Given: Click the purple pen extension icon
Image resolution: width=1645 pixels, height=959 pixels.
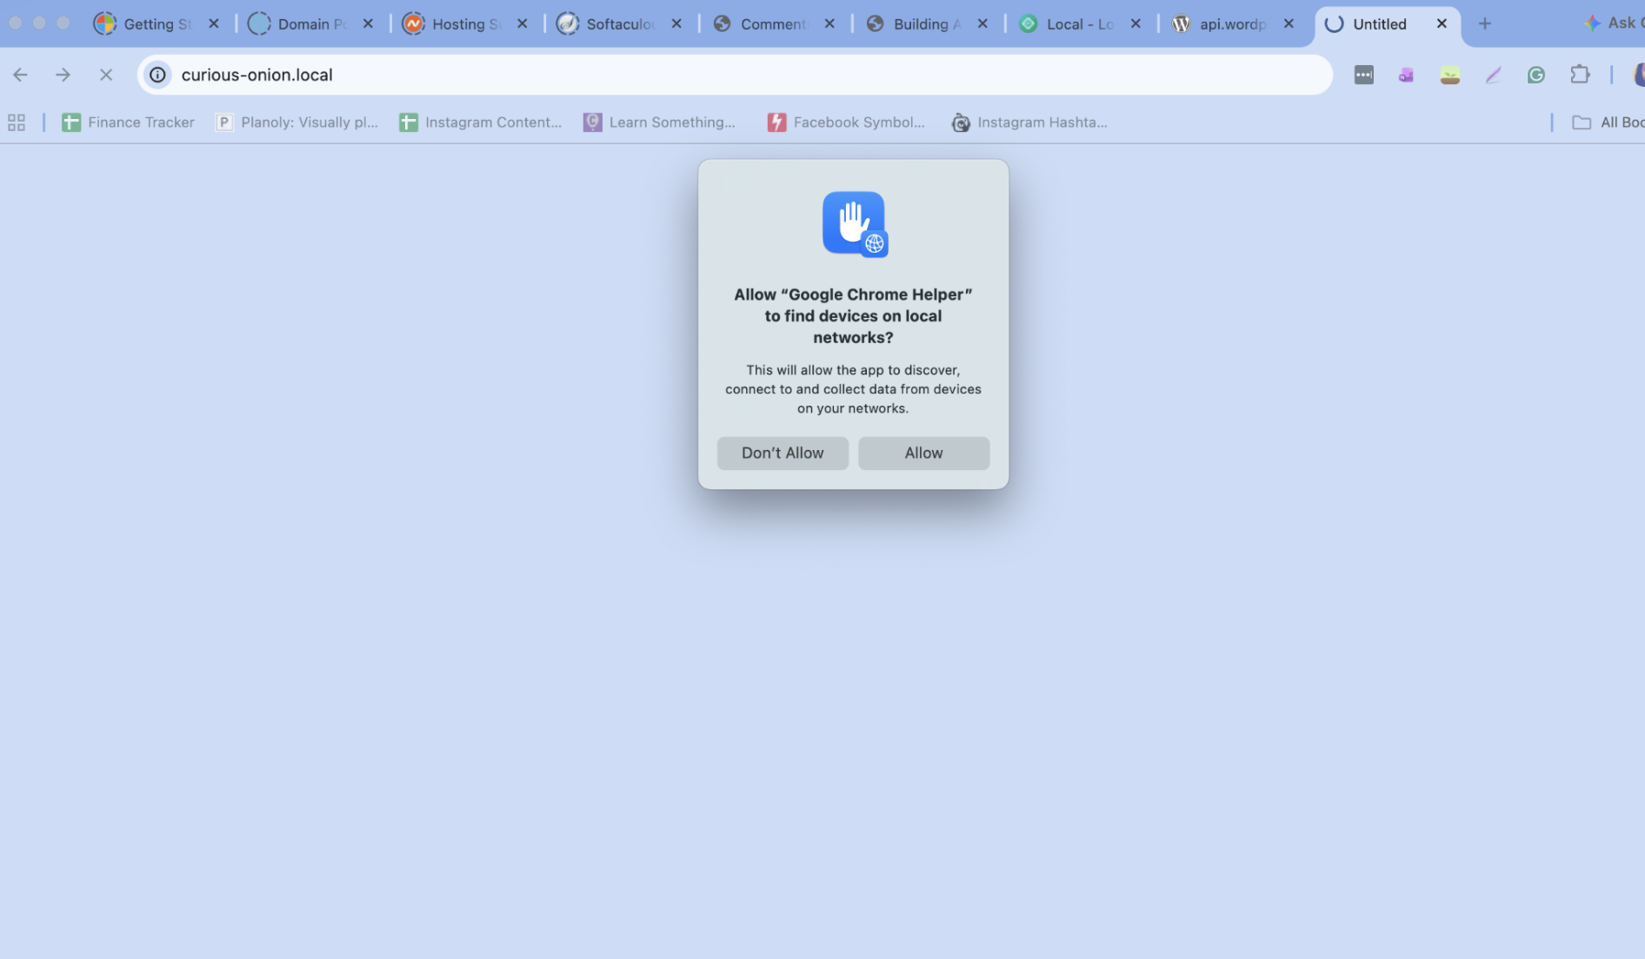Looking at the screenshot, I should (1493, 76).
